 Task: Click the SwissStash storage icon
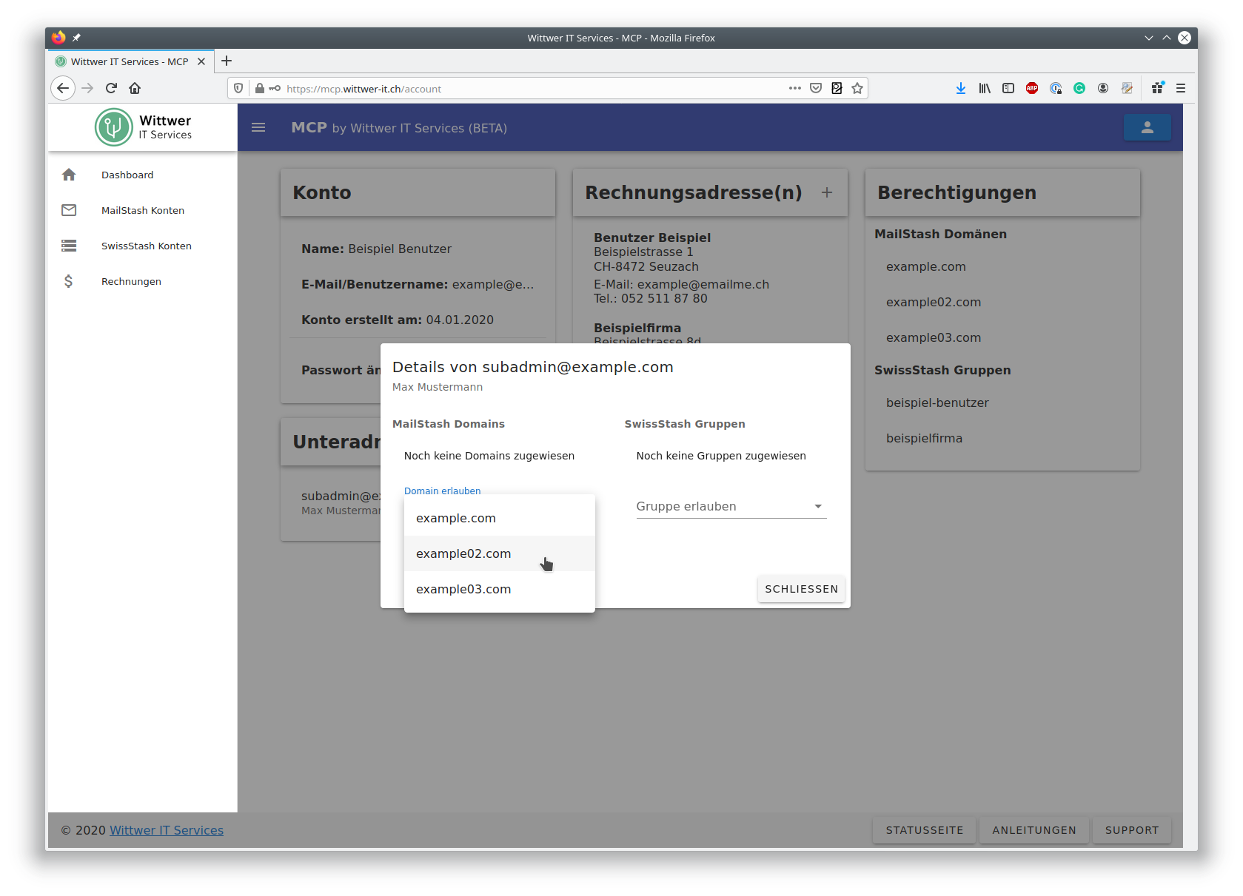[x=69, y=246]
